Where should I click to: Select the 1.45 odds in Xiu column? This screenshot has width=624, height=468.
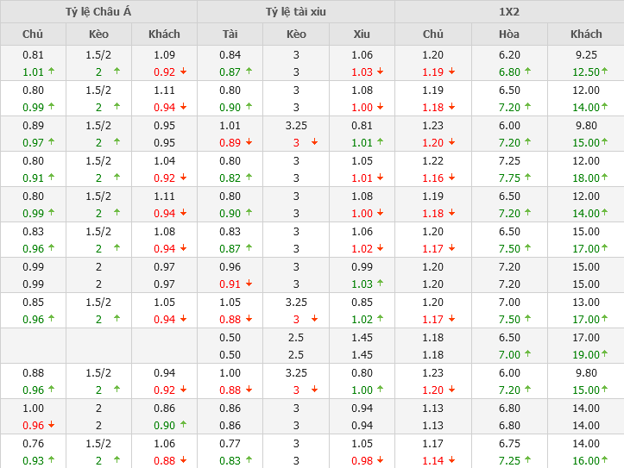[362, 337]
